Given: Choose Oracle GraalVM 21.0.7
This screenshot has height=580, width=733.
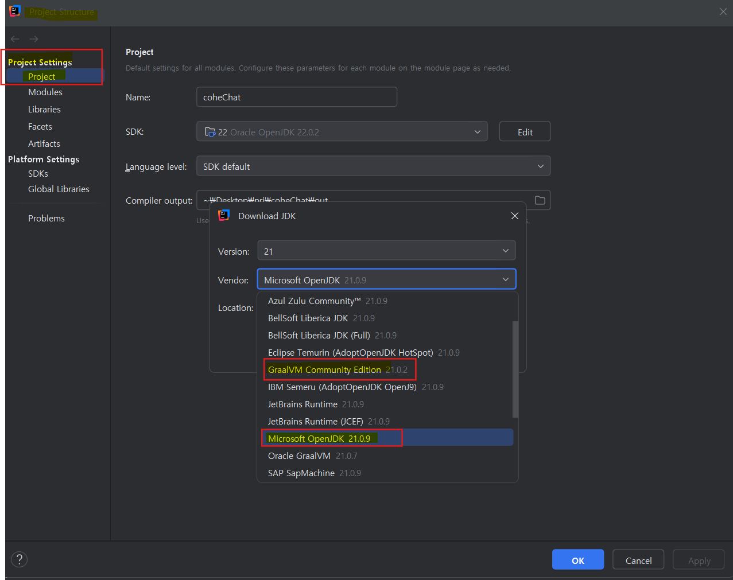Looking at the screenshot, I should coord(385,456).
